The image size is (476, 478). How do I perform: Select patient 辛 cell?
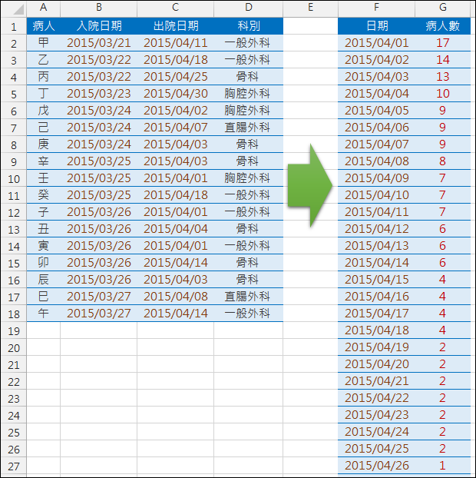[43, 161]
